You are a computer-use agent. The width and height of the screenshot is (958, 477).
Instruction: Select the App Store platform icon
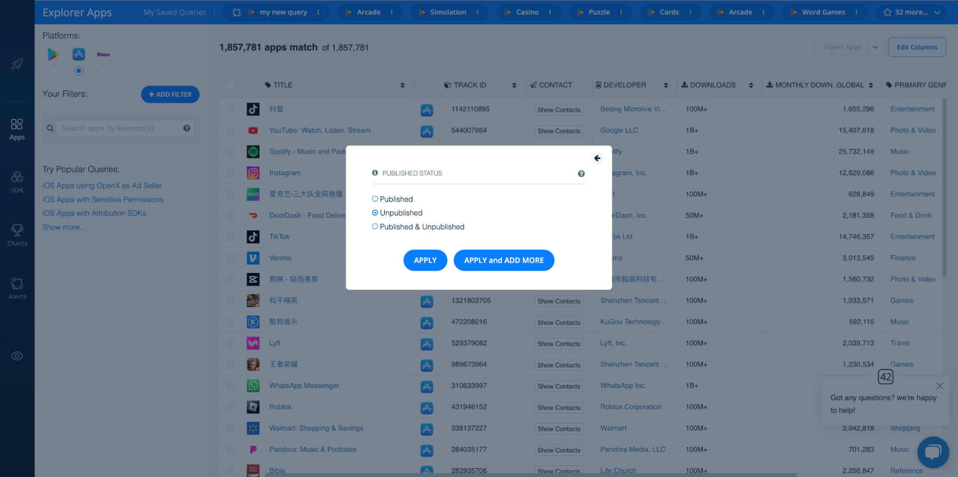tap(79, 54)
